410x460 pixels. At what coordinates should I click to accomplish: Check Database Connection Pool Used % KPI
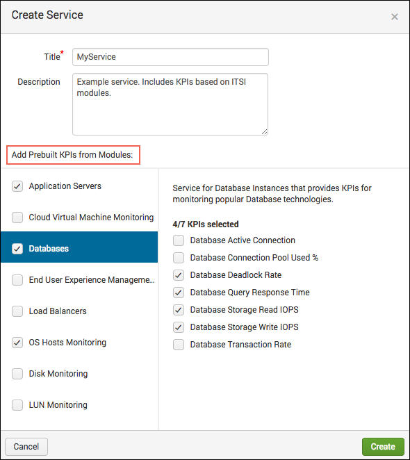click(179, 258)
